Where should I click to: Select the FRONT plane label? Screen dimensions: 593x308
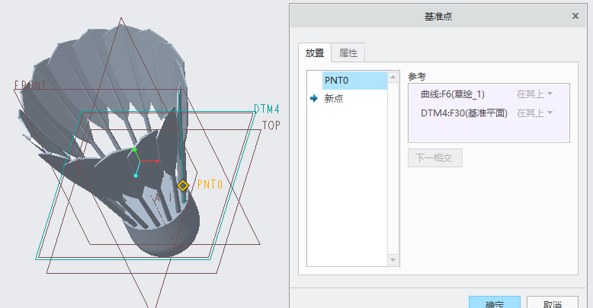[30, 85]
